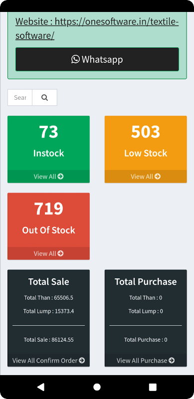
Task: Click View All Confirm Order link
Action: tap(49, 360)
